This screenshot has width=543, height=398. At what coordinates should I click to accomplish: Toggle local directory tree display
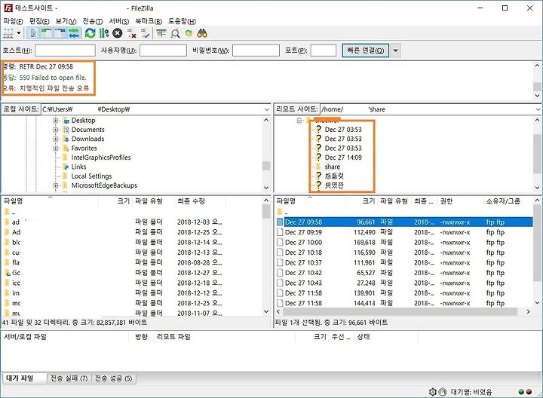[x=47, y=34]
